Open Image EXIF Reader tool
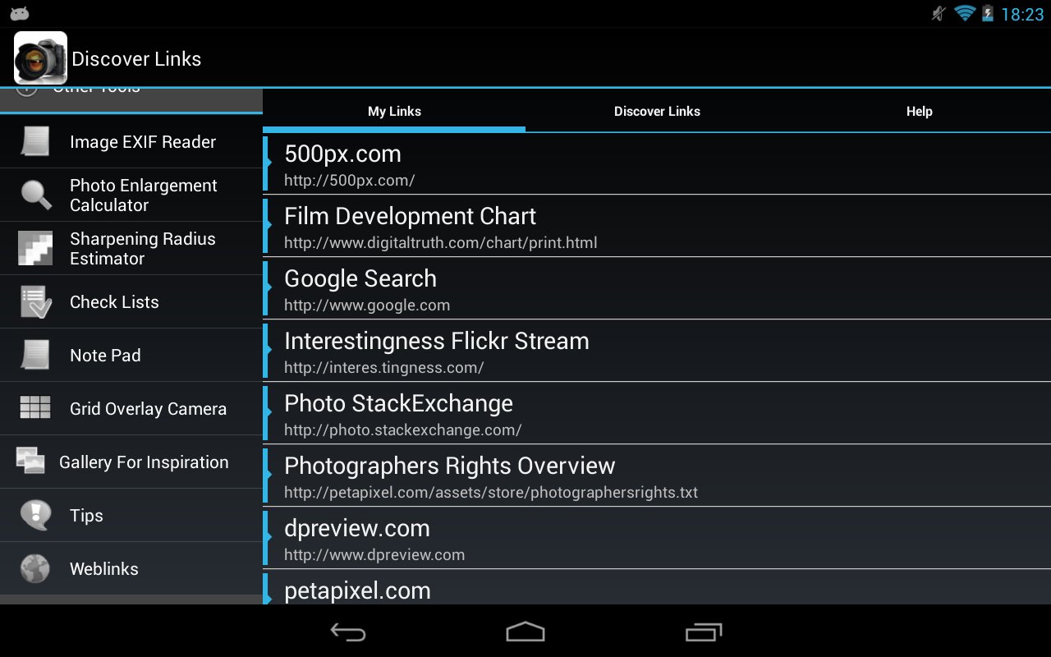 tap(131, 141)
